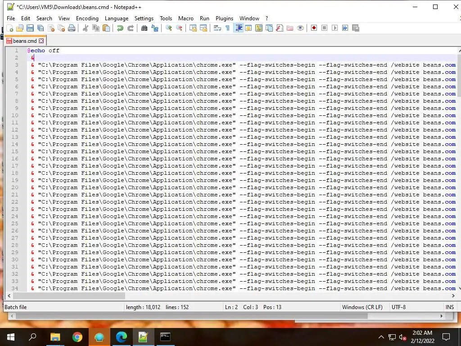Viewport: 461px width, 346px height.
Task: Open the question mark help menu
Action: [267, 18]
